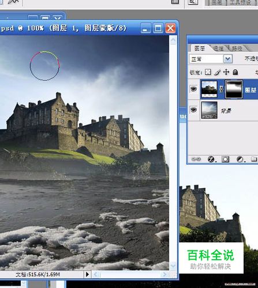Image resolution: width=258 pixels, height=288 pixels.
Task: Open the 工具预设 palette tab
Action: click(241, 2)
